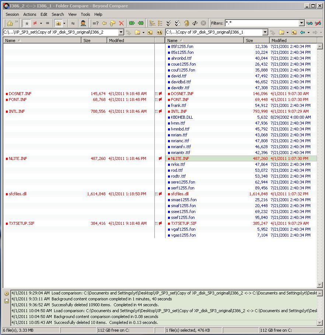This screenshot has height=335, width=325.
Task: Click the Up One Level both sides icon
Action: tap(160, 32)
